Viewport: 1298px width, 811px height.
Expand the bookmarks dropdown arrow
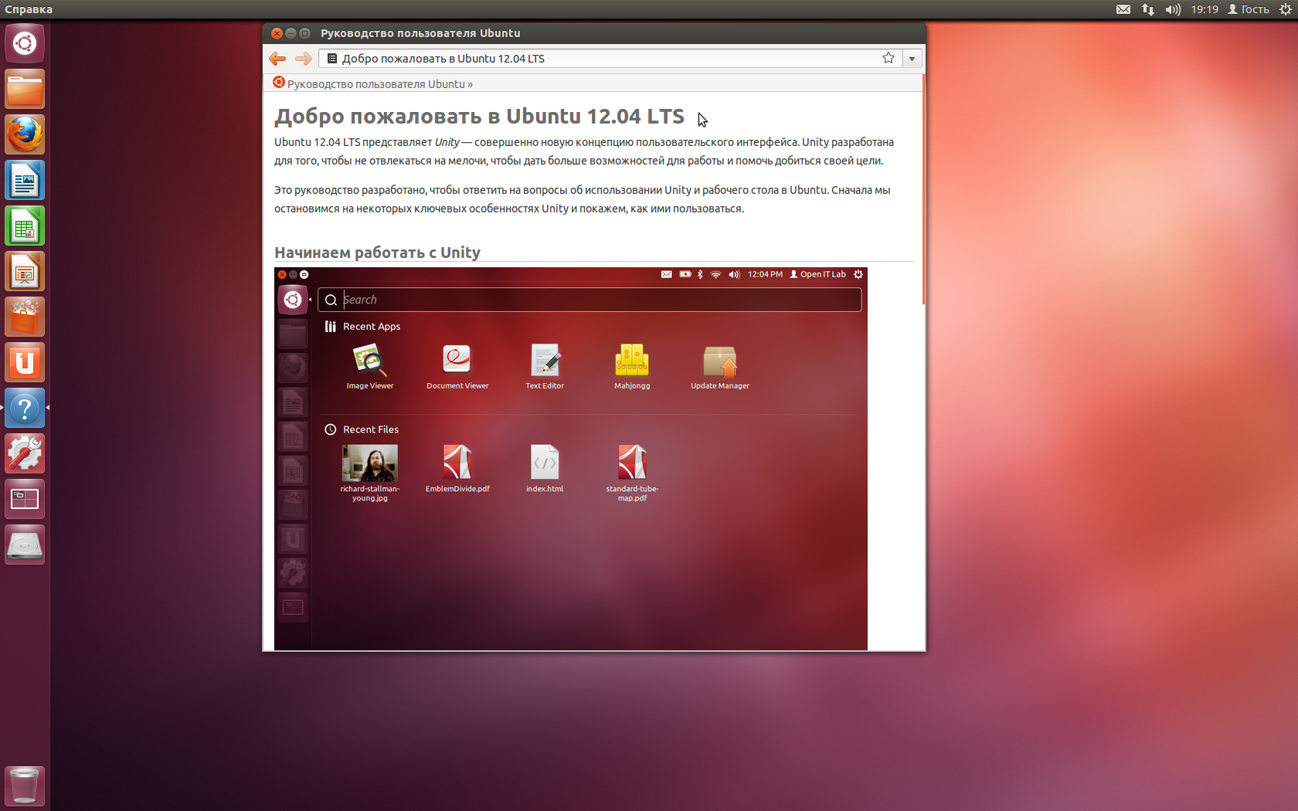(912, 59)
